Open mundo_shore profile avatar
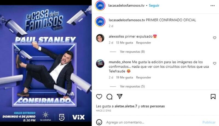This screenshot has width=219, height=126. point(100,64)
